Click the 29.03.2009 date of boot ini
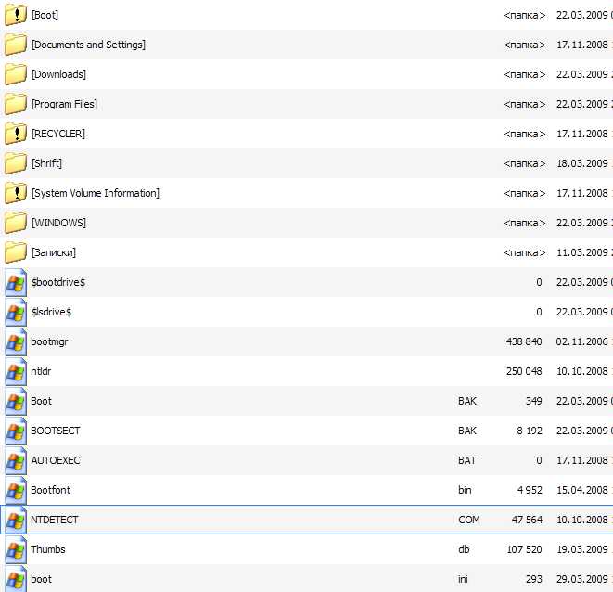Screen dimensions: 613x592 (x=582, y=580)
